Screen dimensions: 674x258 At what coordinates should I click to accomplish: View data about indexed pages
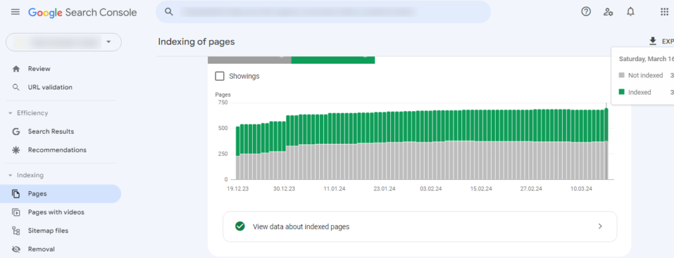coord(419,226)
